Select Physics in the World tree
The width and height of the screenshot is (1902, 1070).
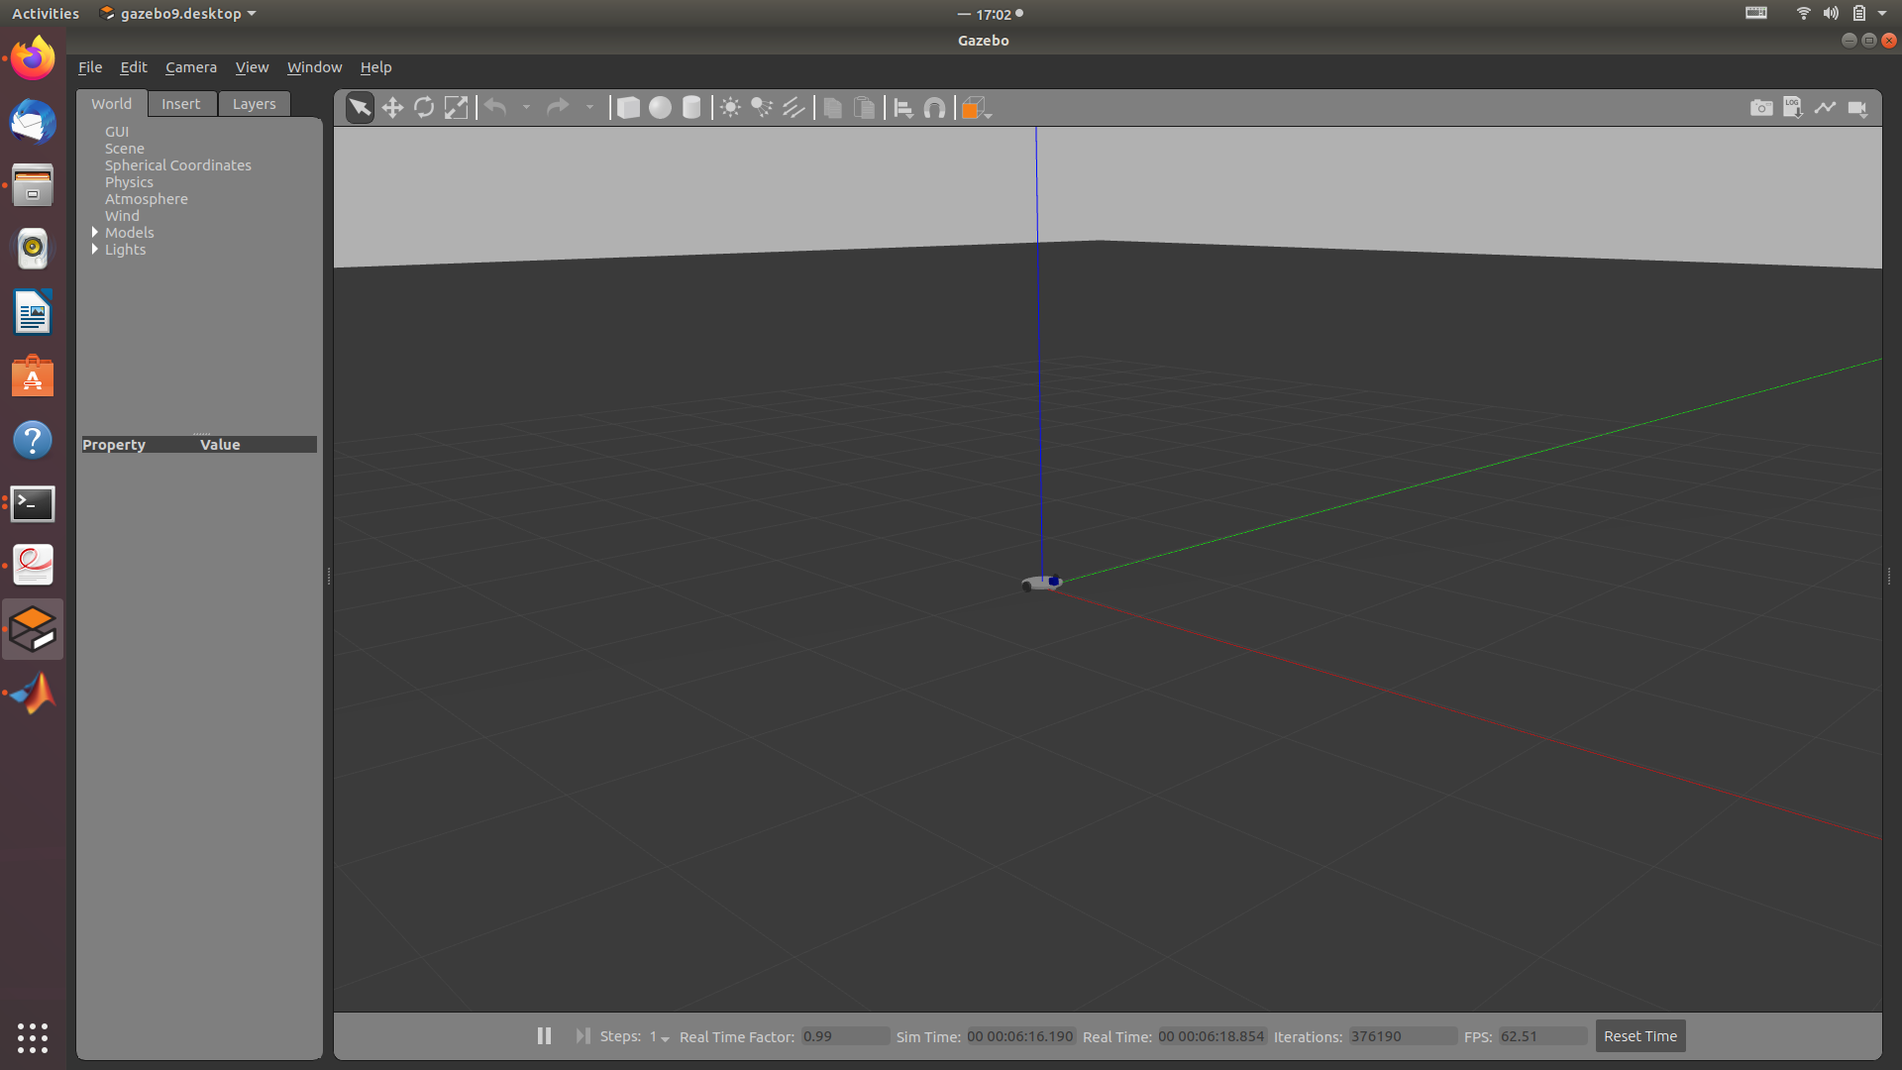coord(129,182)
